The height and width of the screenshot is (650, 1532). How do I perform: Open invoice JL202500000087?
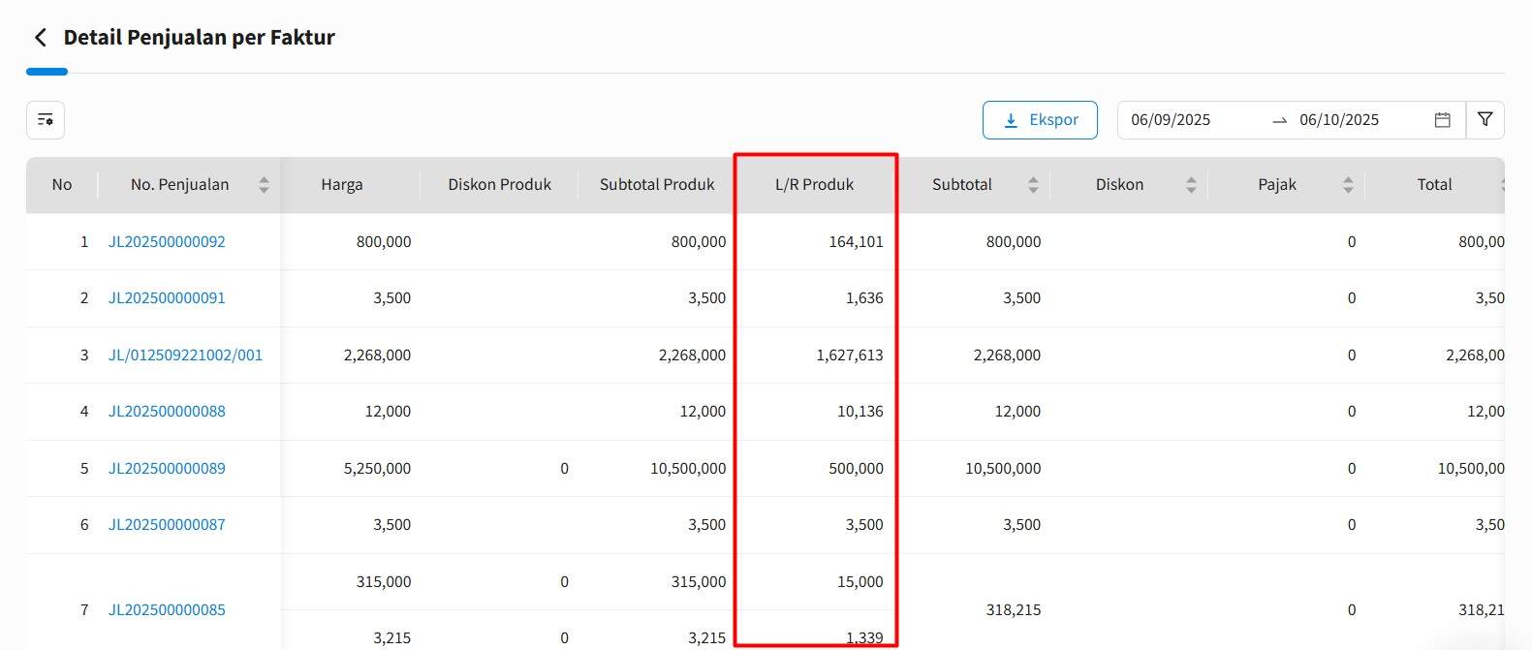(x=167, y=525)
